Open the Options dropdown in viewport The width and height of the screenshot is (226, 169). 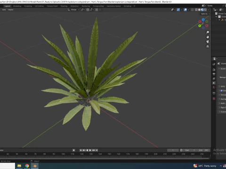click(x=205, y=14)
